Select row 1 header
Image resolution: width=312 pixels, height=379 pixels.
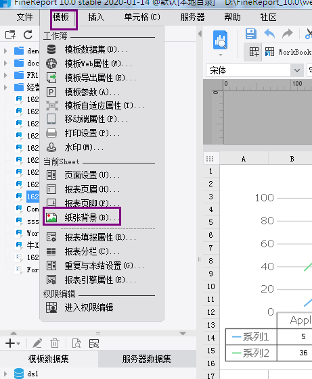(x=211, y=171)
